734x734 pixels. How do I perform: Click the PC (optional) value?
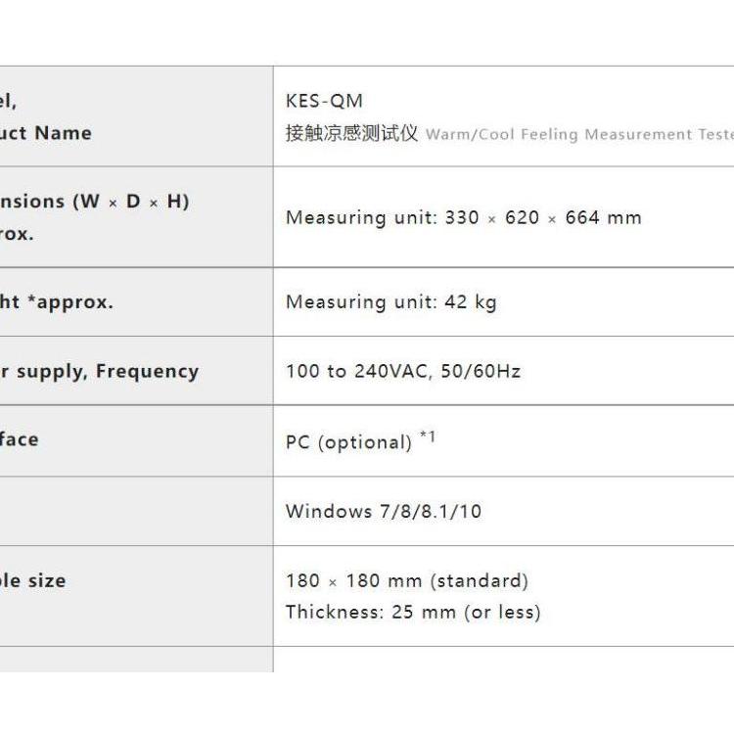pyautogui.click(x=348, y=442)
